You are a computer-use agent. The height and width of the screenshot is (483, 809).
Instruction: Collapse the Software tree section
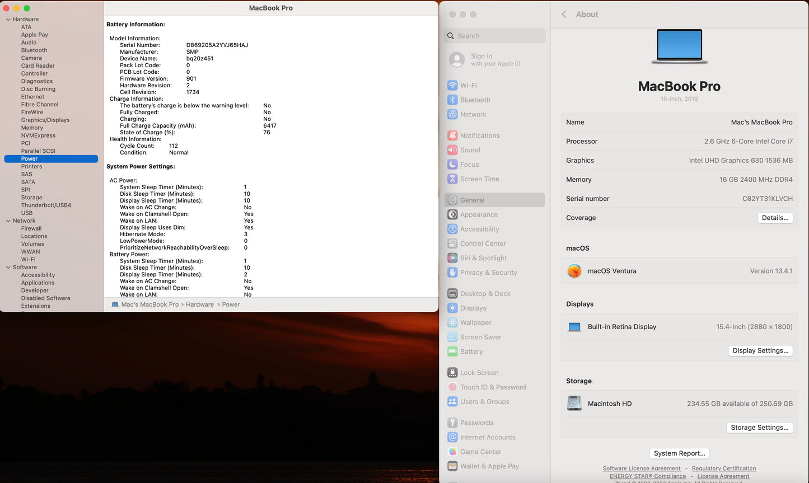click(x=8, y=268)
